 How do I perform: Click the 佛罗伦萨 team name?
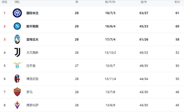(x=33, y=105)
